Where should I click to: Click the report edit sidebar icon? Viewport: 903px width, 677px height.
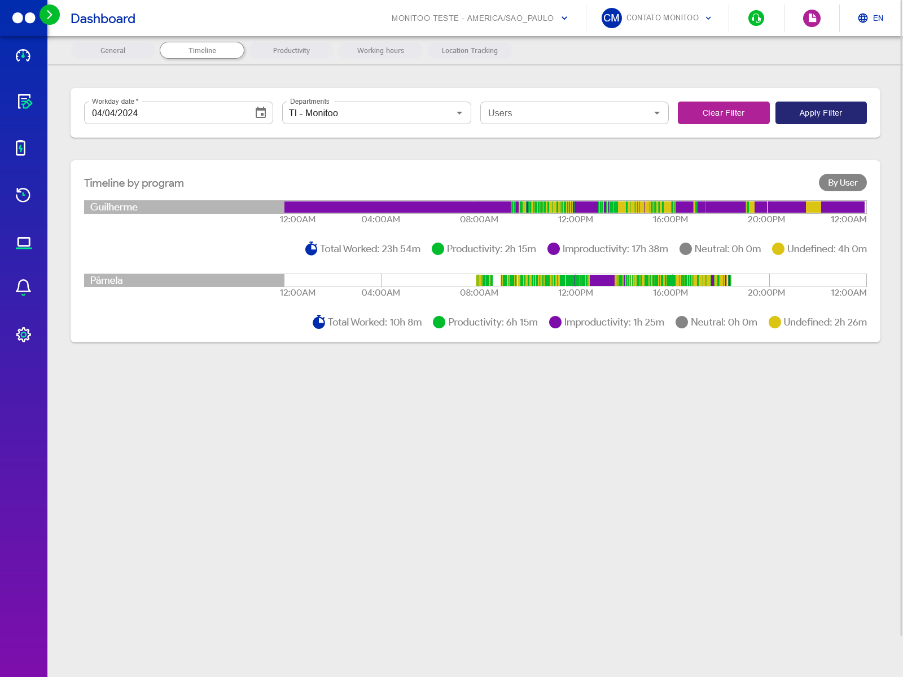24,102
